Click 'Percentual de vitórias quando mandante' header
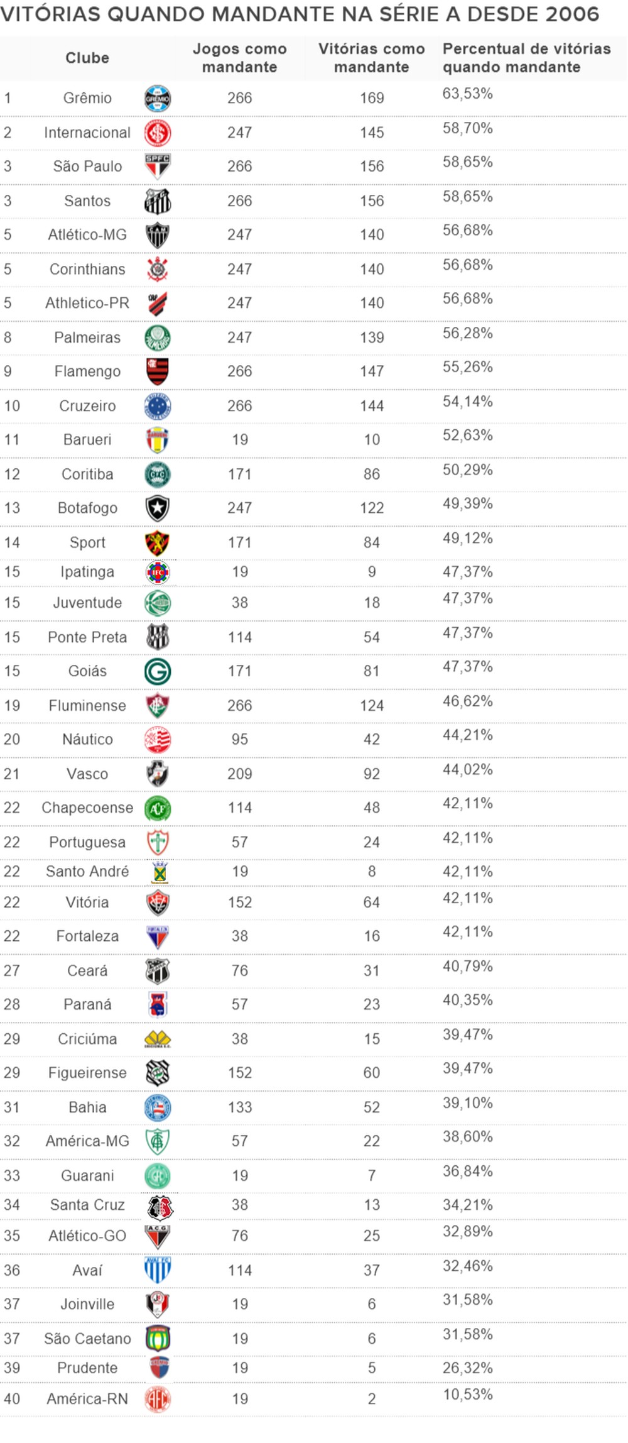Viewport: 628px width, 1443px height. [x=526, y=58]
